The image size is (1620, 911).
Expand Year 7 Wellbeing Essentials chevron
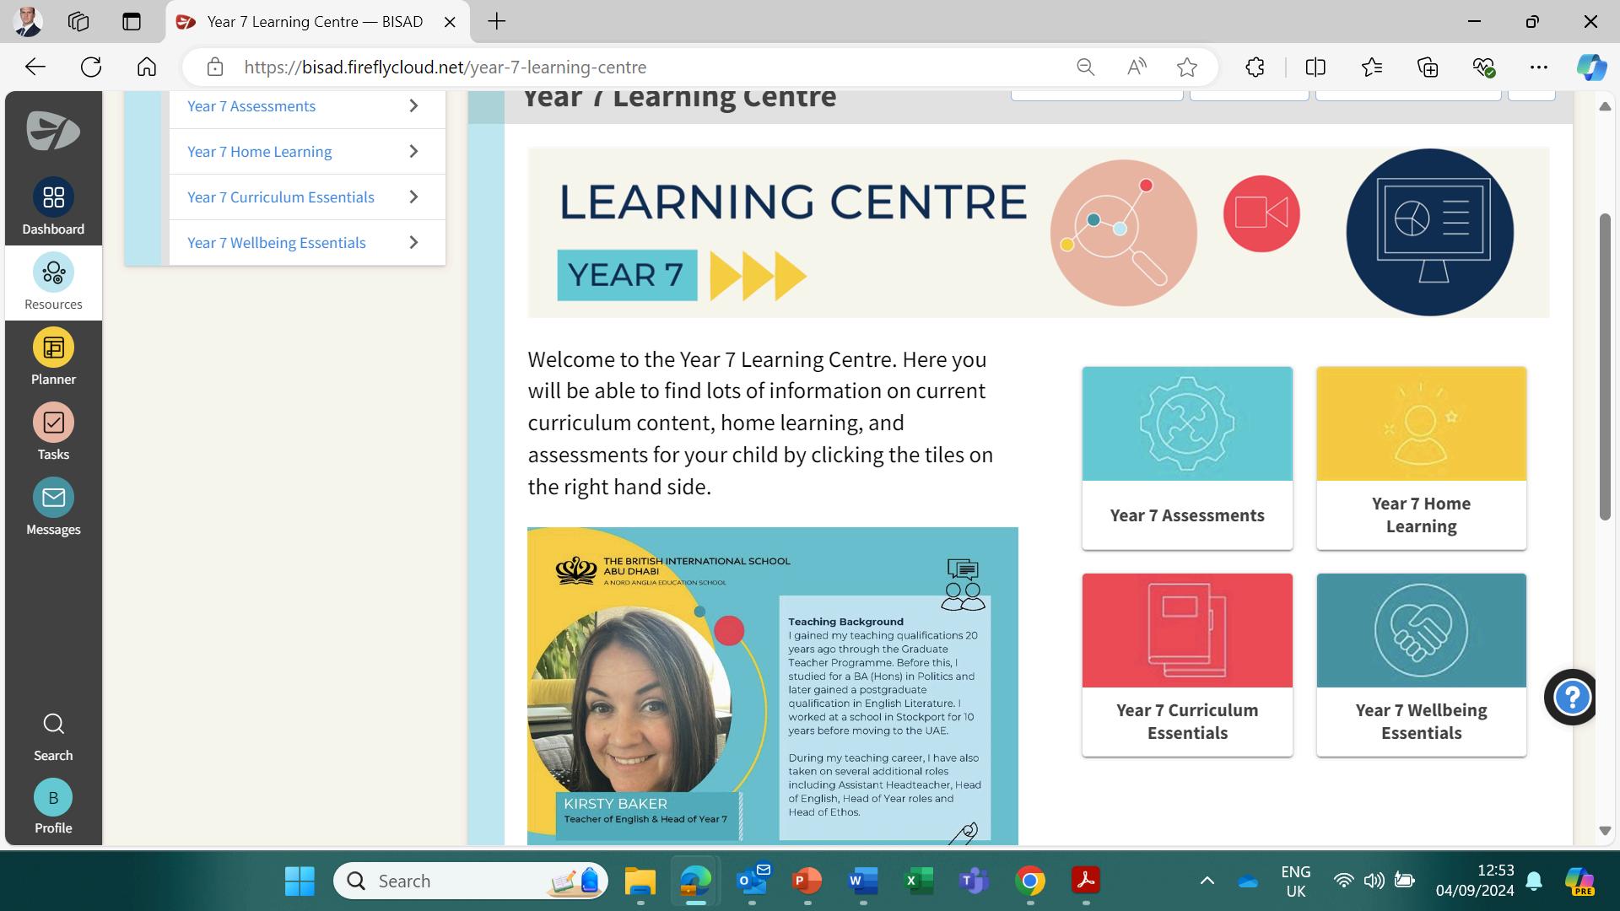413,243
